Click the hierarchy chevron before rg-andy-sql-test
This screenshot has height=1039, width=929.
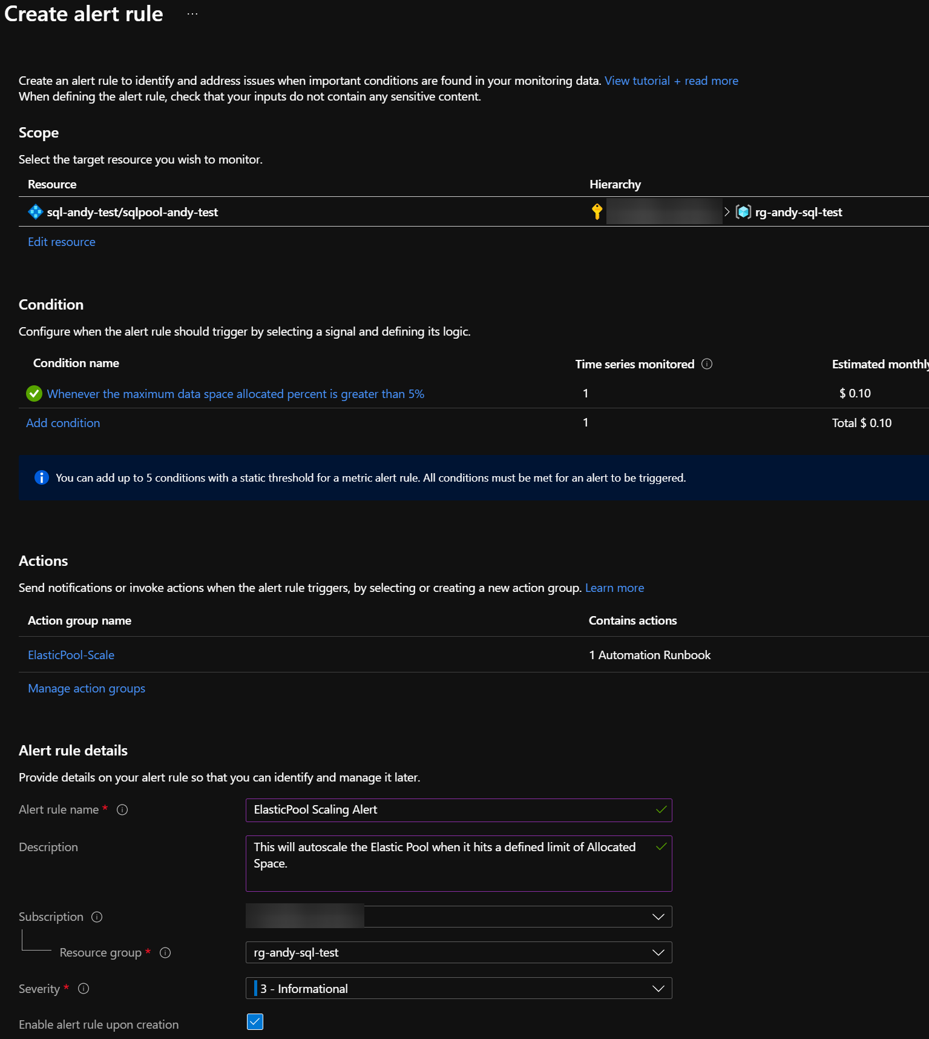[x=727, y=212]
